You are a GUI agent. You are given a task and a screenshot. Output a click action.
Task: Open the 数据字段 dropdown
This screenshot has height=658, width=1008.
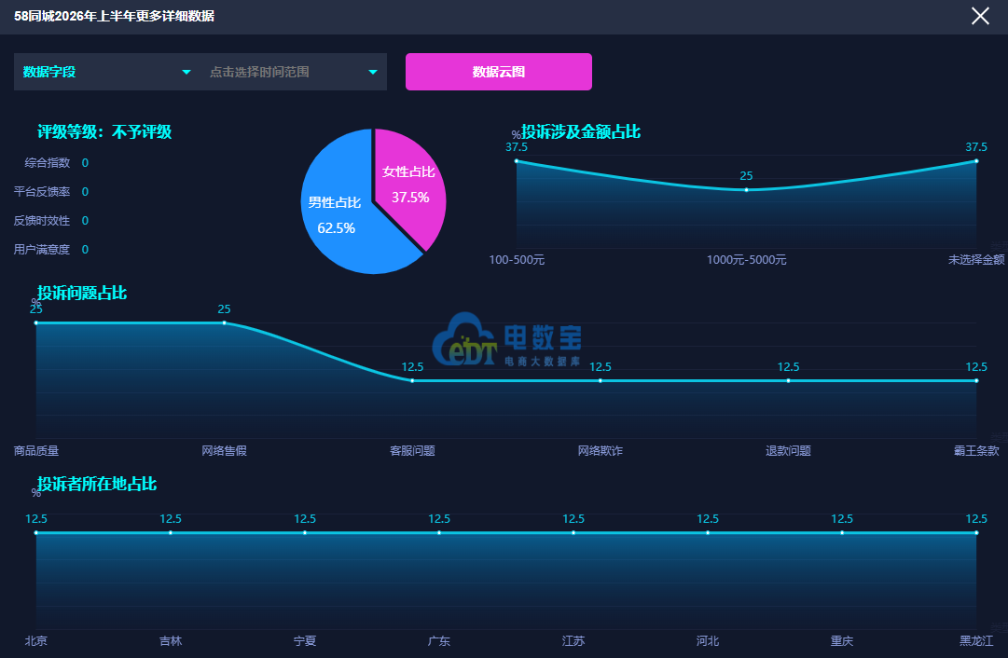coord(106,72)
